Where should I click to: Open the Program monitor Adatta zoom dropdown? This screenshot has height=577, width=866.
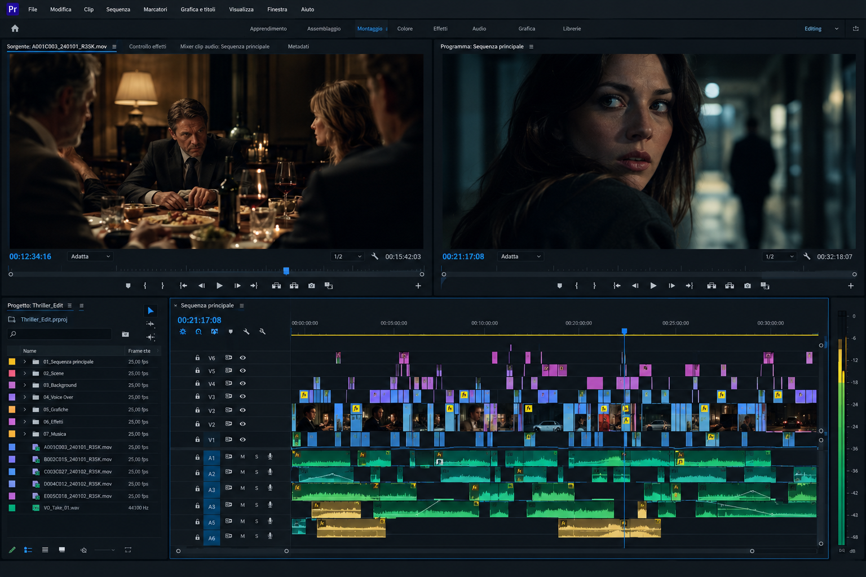pos(521,256)
